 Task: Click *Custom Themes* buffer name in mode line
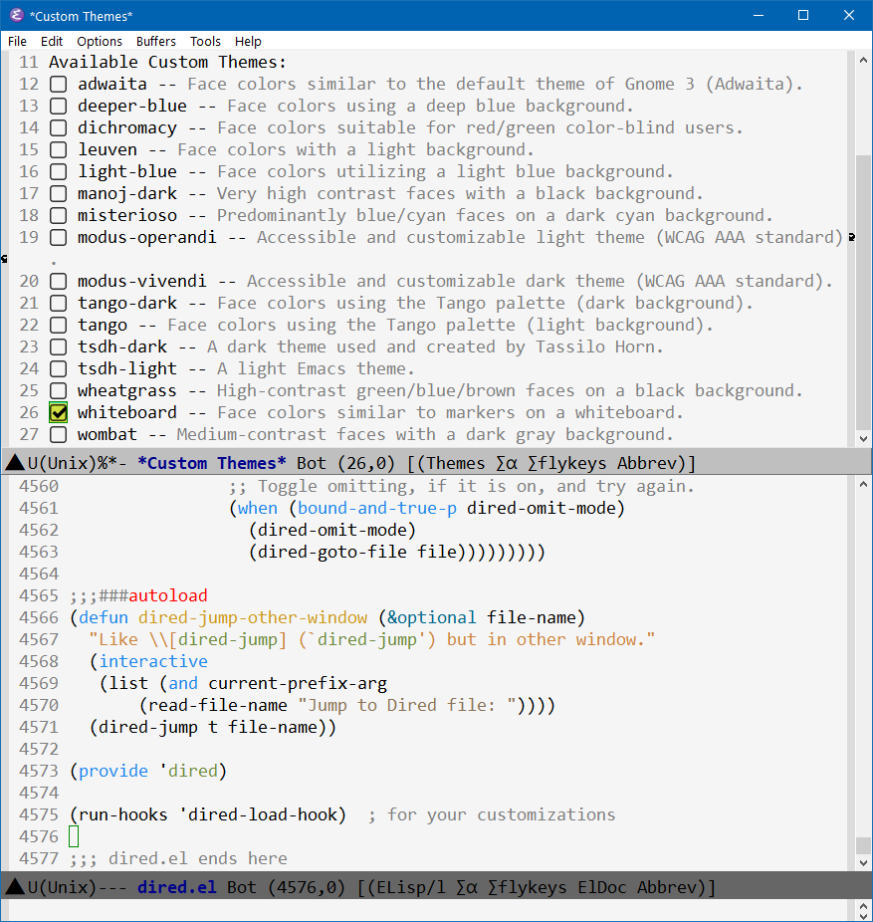tap(212, 463)
